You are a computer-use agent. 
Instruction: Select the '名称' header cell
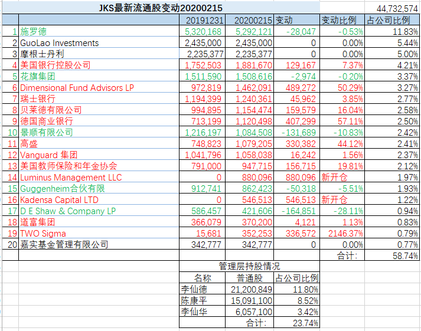click(202, 278)
